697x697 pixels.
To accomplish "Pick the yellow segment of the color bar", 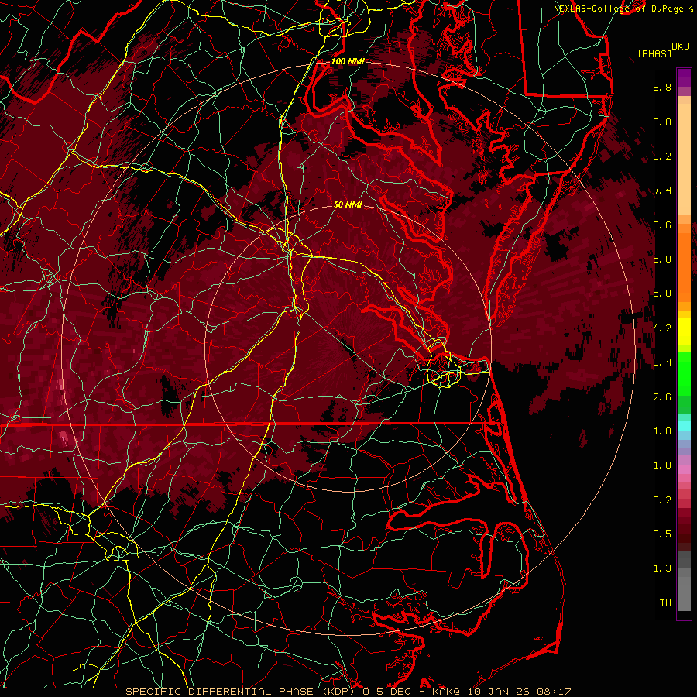I will coord(684,331).
